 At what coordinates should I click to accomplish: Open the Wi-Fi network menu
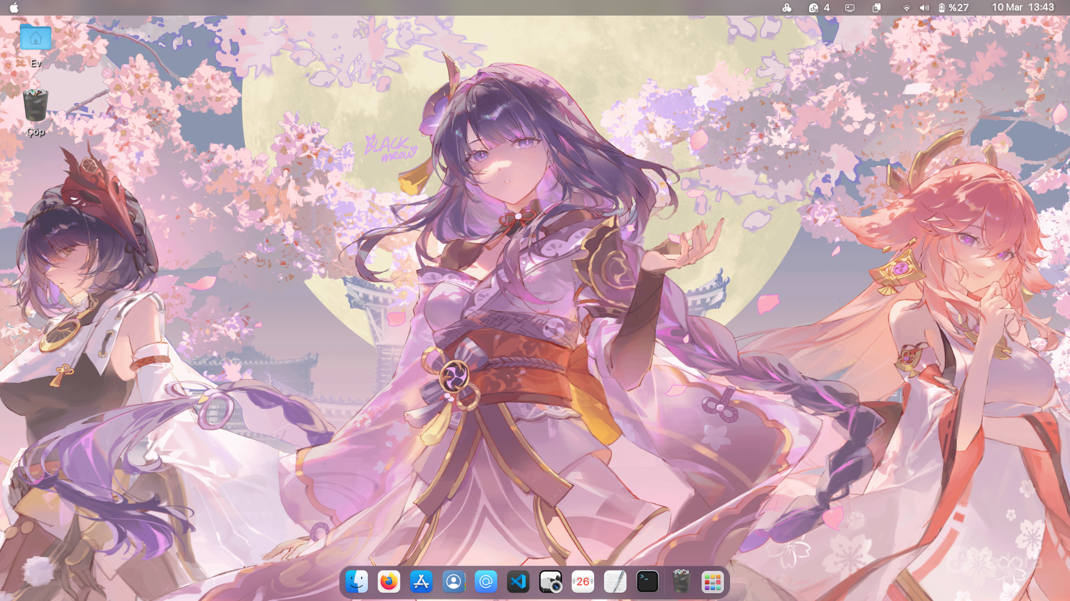click(x=907, y=8)
